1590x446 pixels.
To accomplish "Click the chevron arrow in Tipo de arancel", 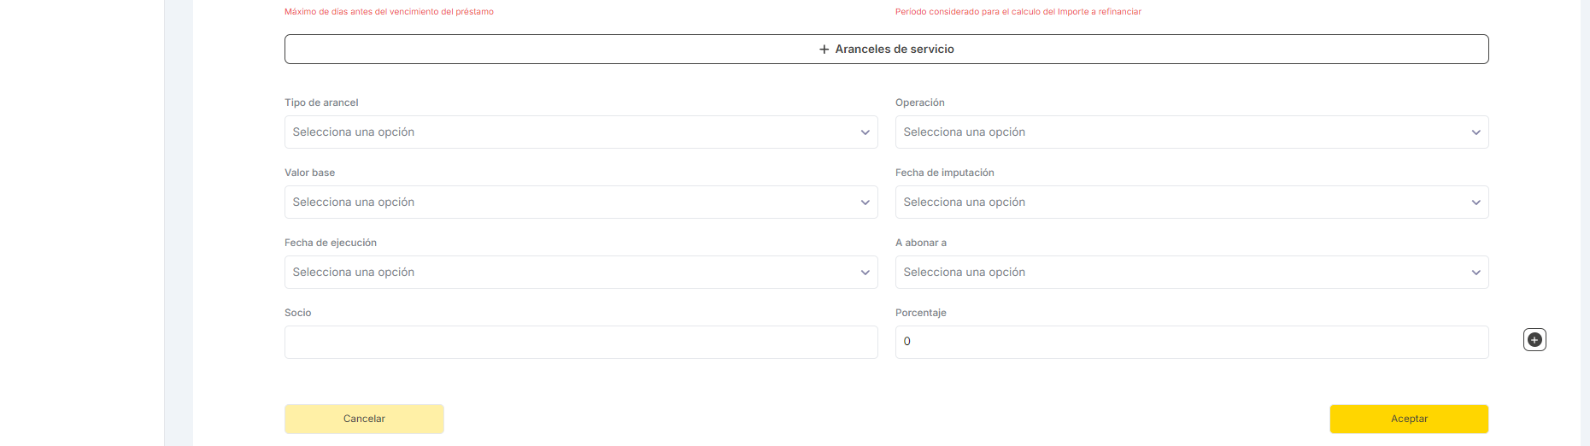I will [x=865, y=132].
